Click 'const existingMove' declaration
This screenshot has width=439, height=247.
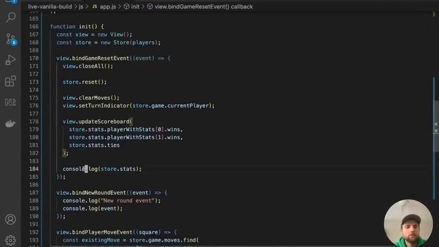tap(91, 240)
